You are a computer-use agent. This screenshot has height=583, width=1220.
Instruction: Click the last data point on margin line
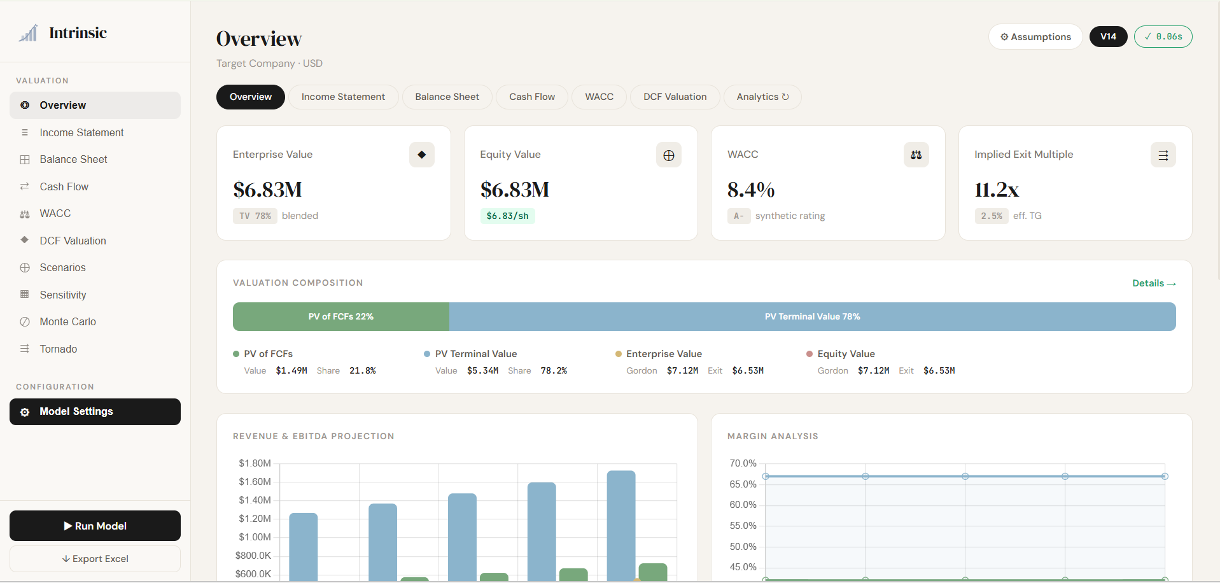pyautogui.click(x=1165, y=476)
